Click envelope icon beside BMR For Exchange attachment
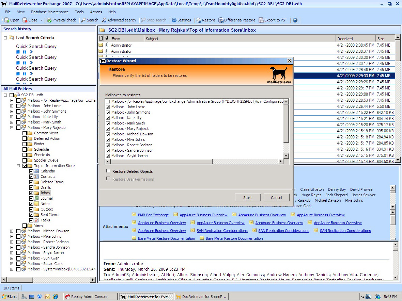402x301 pixels. (134, 215)
